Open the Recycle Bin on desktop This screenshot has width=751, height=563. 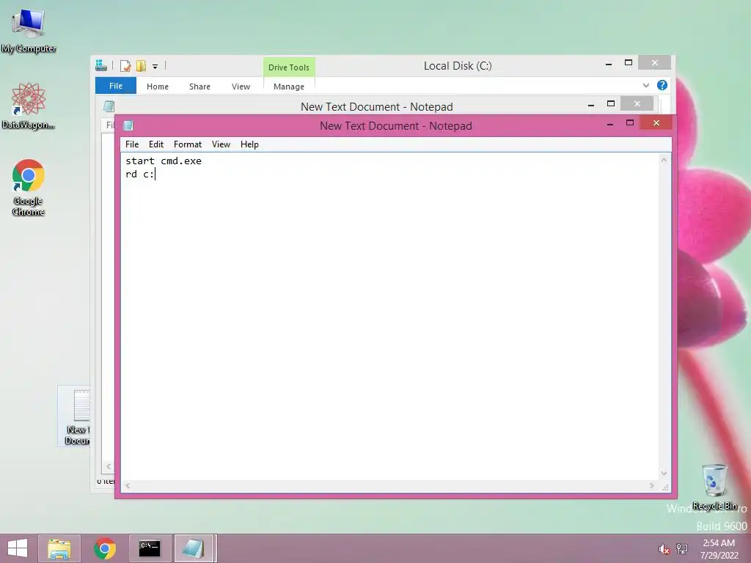click(x=714, y=487)
